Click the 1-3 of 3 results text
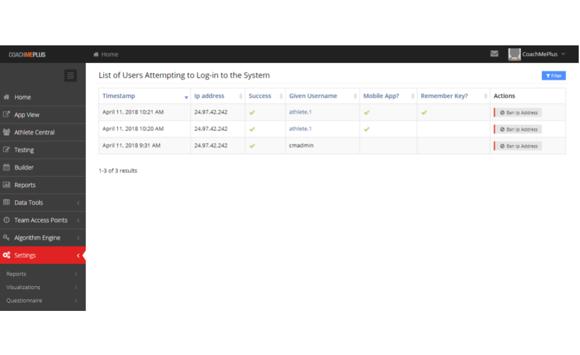The width and height of the screenshot is (580, 355). point(118,171)
